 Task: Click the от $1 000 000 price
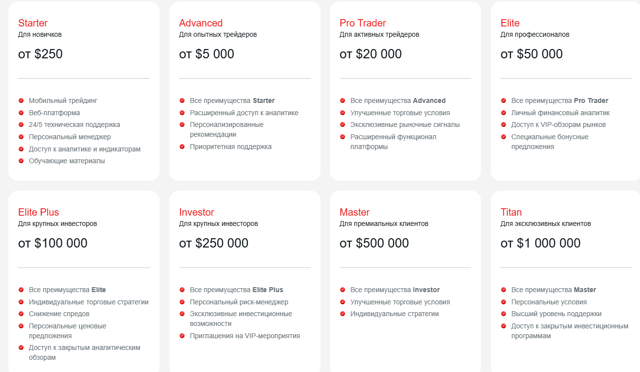(x=540, y=243)
